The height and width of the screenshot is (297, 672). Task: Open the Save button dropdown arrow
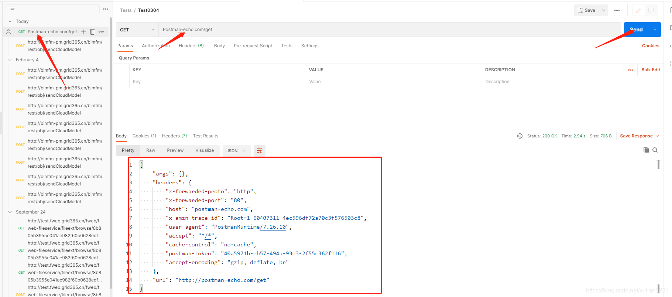(604, 10)
